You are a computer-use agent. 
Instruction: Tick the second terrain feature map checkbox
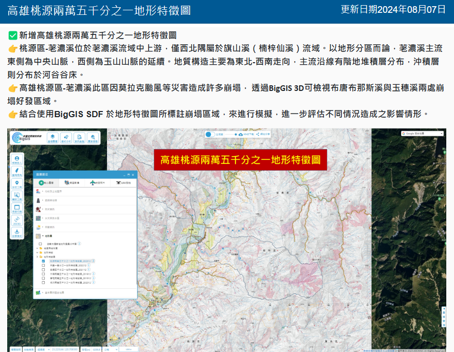click(x=44, y=265)
